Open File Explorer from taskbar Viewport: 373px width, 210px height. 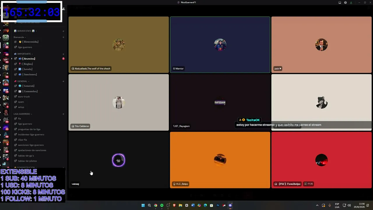click(180, 205)
